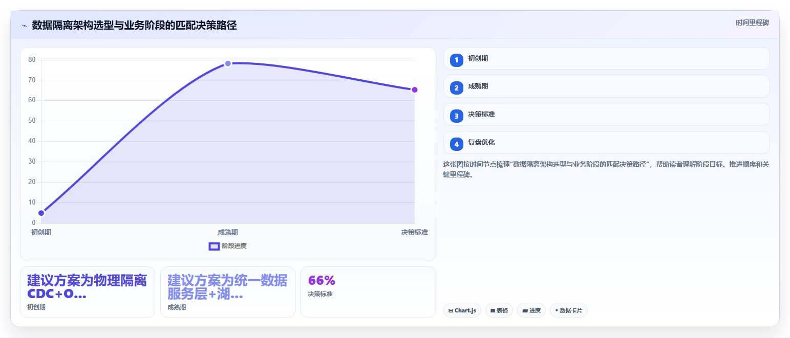Click the 初创期 data point on the chart
790x338 pixels.
(41, 213)
